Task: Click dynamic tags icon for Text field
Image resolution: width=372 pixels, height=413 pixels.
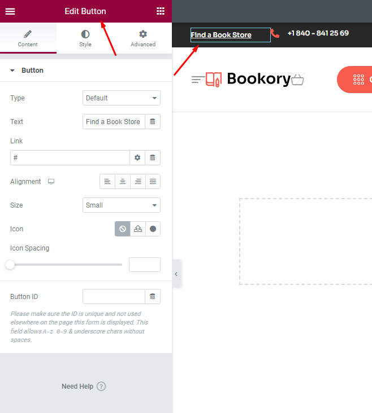Action: pyautogui.click(x=153, y=122)
